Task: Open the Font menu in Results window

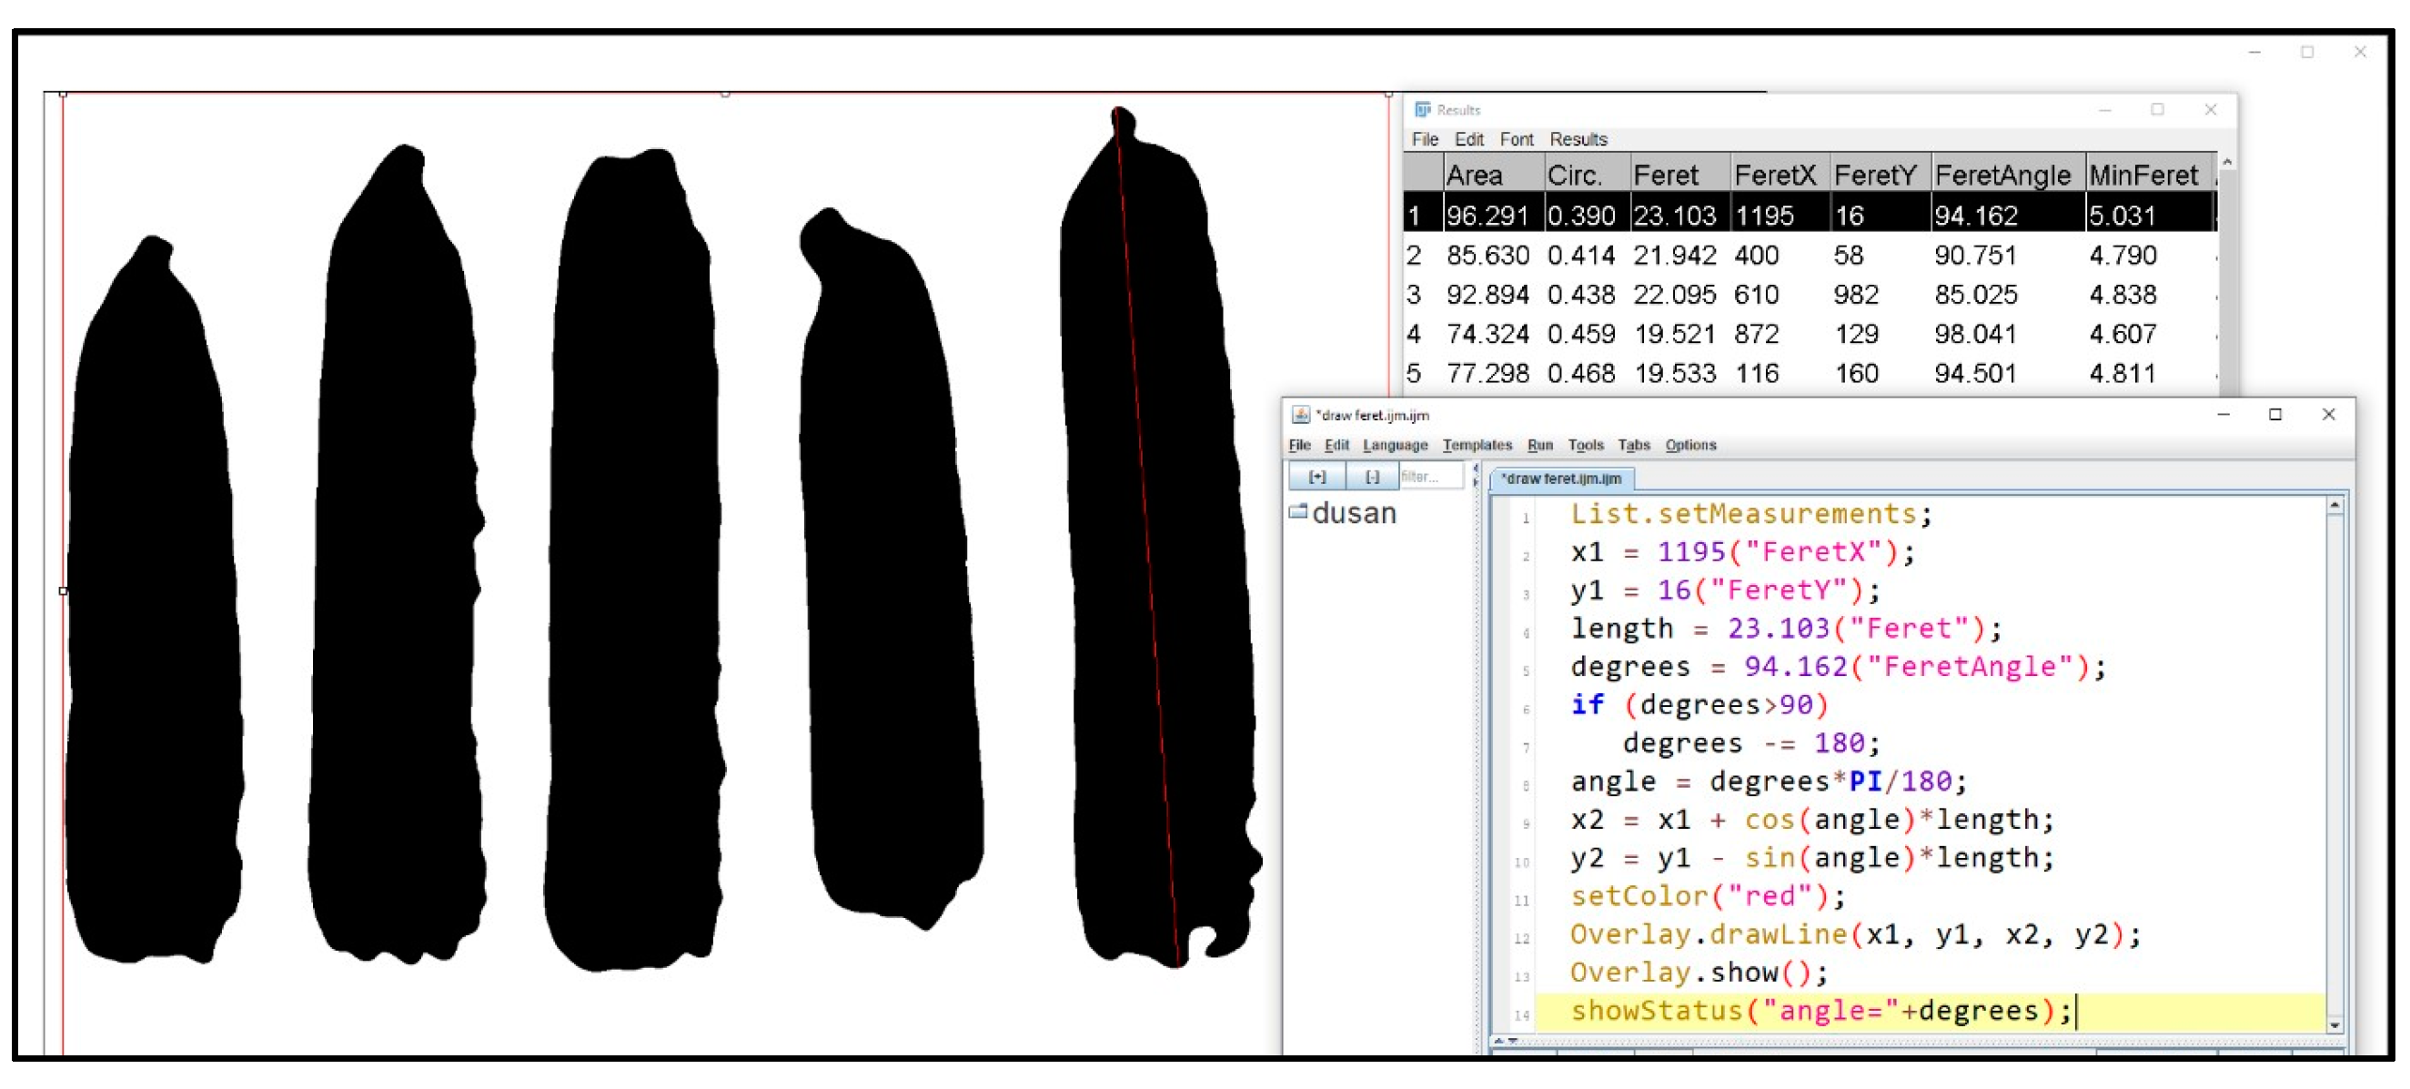Action: pos(1516,139)
